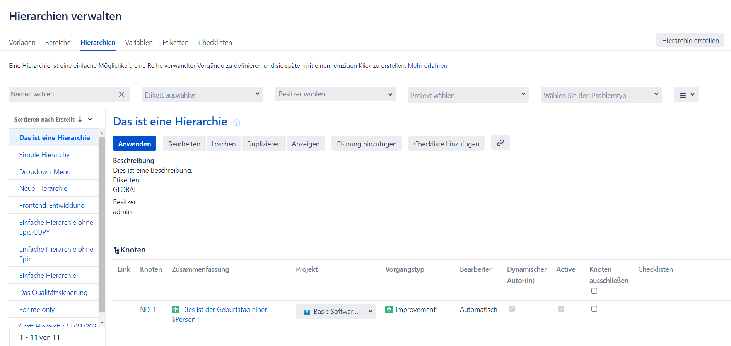
Task: Switch to the Variablen tab
Action: pos(139,43)
